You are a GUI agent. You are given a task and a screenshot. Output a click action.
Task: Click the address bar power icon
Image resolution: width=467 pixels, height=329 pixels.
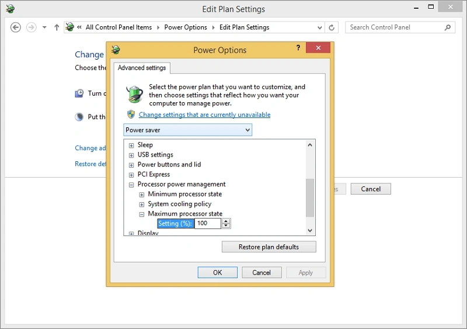pyautogui.click(x=69, y=27)
